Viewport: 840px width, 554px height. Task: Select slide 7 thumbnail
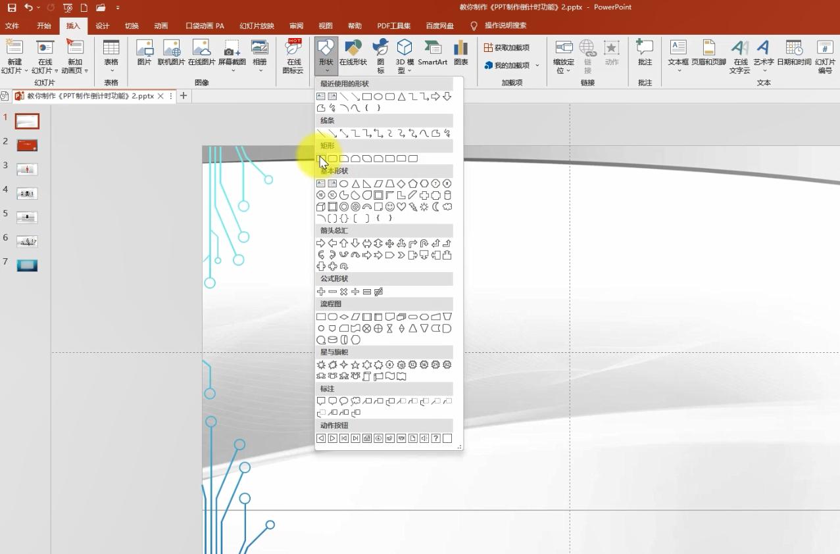point(27,265)
